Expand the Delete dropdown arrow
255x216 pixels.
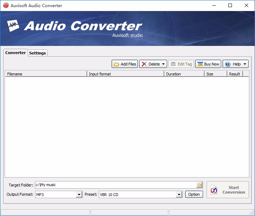coord(164,64)
